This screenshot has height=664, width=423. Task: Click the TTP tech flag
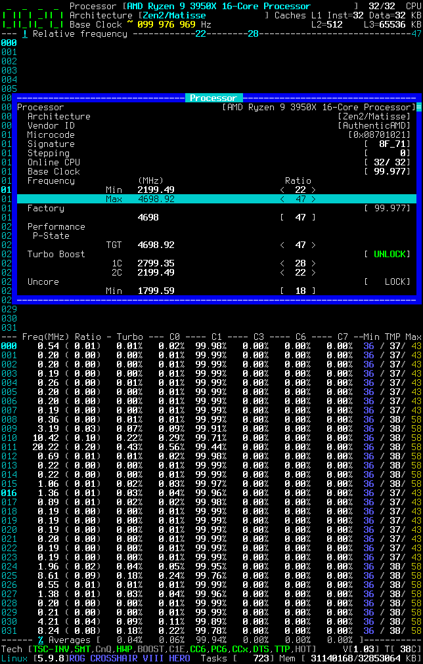[x=283, y=649]
